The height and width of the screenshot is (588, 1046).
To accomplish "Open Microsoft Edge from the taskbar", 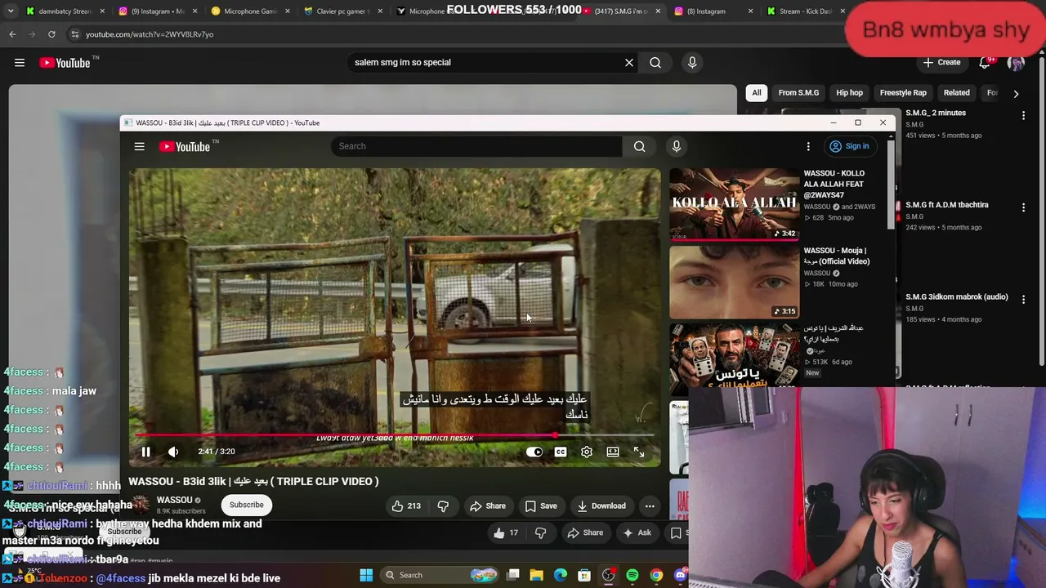I will (561, 575).
